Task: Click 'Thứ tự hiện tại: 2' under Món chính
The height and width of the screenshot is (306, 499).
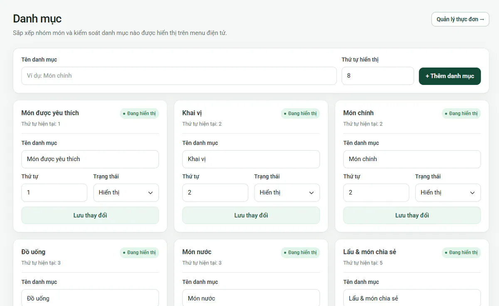Action: point(363,124)
